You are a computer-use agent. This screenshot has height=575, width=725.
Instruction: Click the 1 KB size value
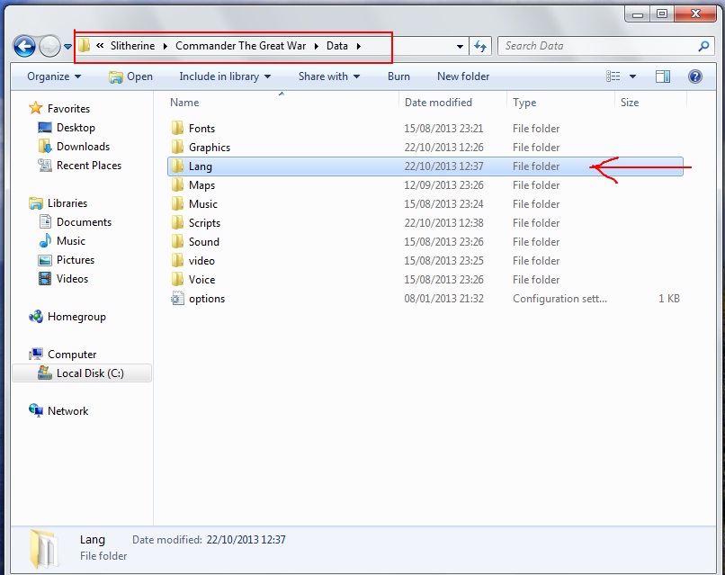coord(669,299)
